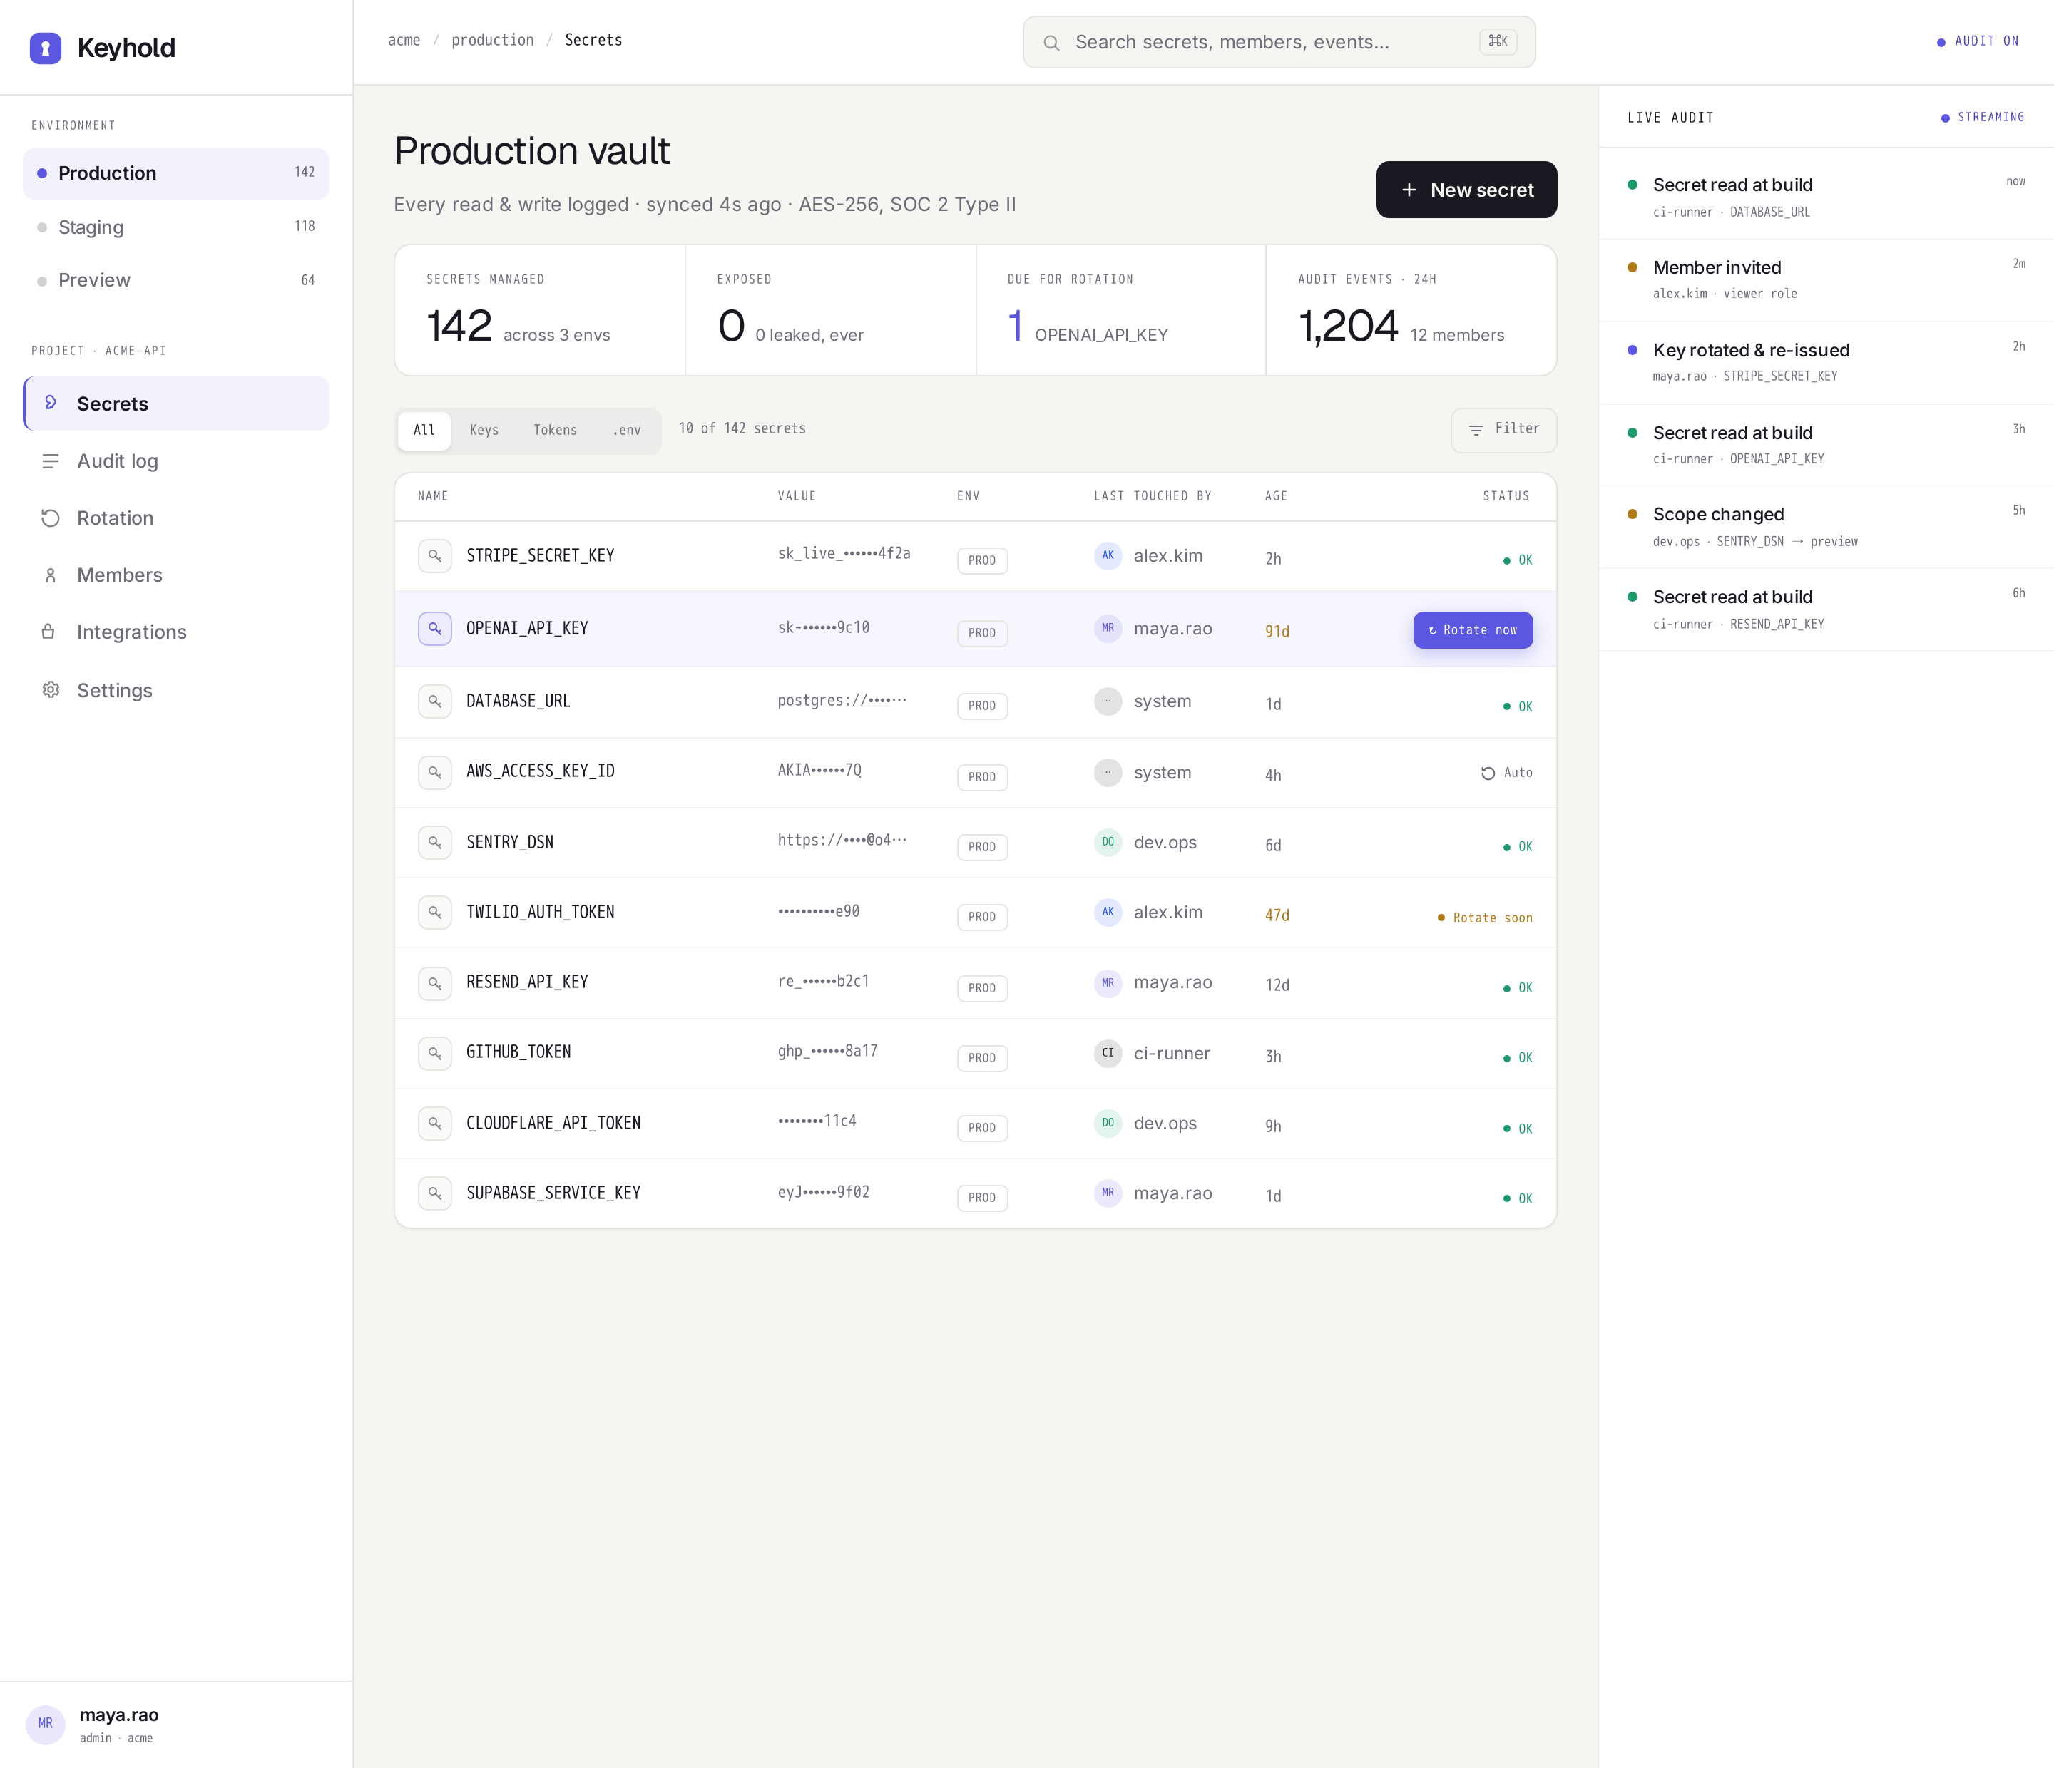Open Settings via the gear icon

pyautogui.click(x=51, y=690)
